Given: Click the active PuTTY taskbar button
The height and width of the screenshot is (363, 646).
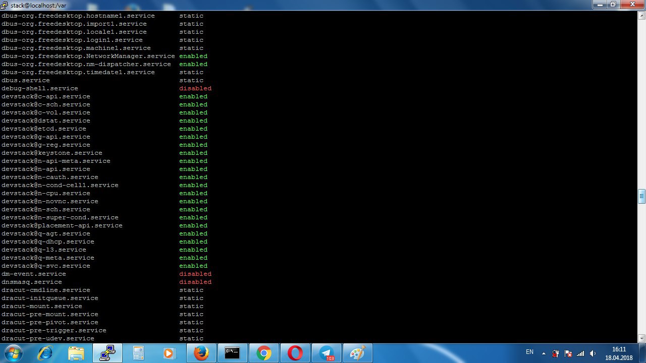Looking at the screenshot, I should point(107,353).
